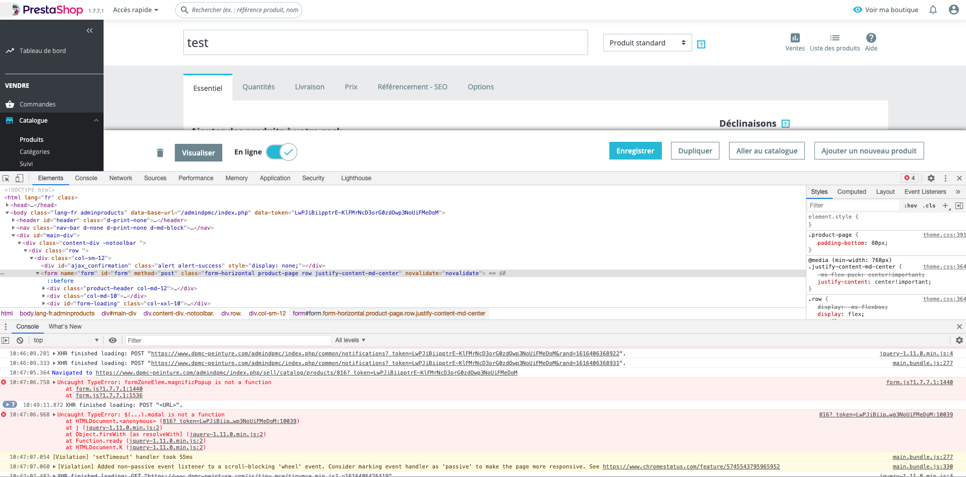The width and height of the screenshot is (966, 477).
Task: Open Catégories in the sidebar
Action: tap(35, 152)
